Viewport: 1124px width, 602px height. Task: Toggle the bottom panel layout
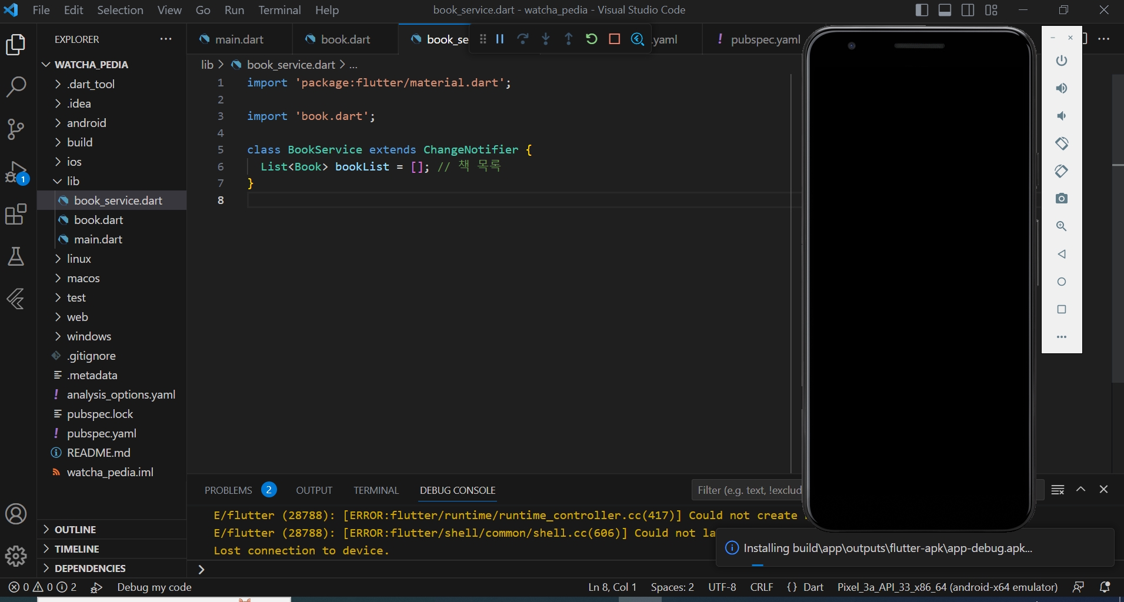point(945,10)
